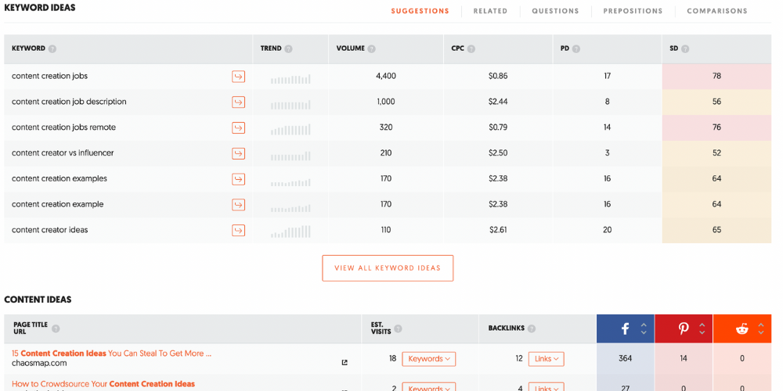
Task: Open 15 Content Creation Ideas article link
Action: click(x=111, y=353)
